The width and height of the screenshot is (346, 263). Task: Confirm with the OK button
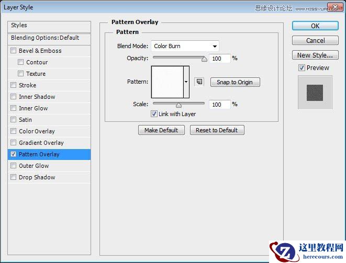315,26
